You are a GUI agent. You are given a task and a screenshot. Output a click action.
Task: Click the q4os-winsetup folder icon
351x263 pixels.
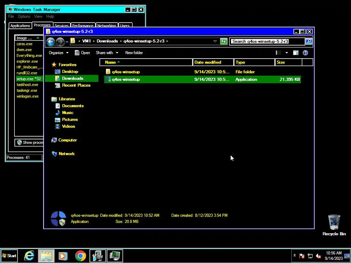pos(108,72)
